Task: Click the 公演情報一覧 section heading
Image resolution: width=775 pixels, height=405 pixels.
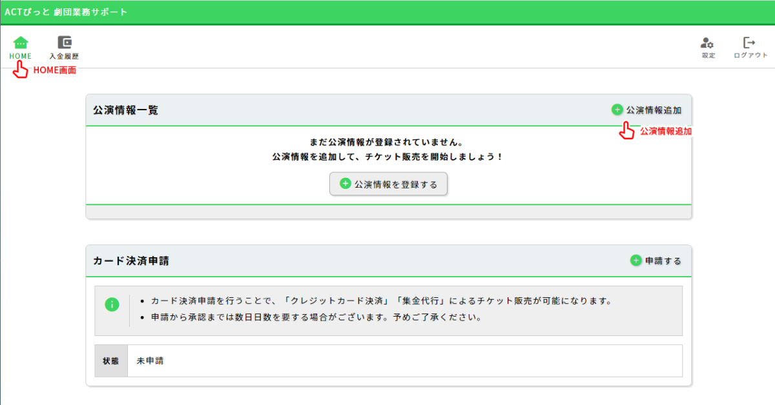Action: (x=125, y=110)
